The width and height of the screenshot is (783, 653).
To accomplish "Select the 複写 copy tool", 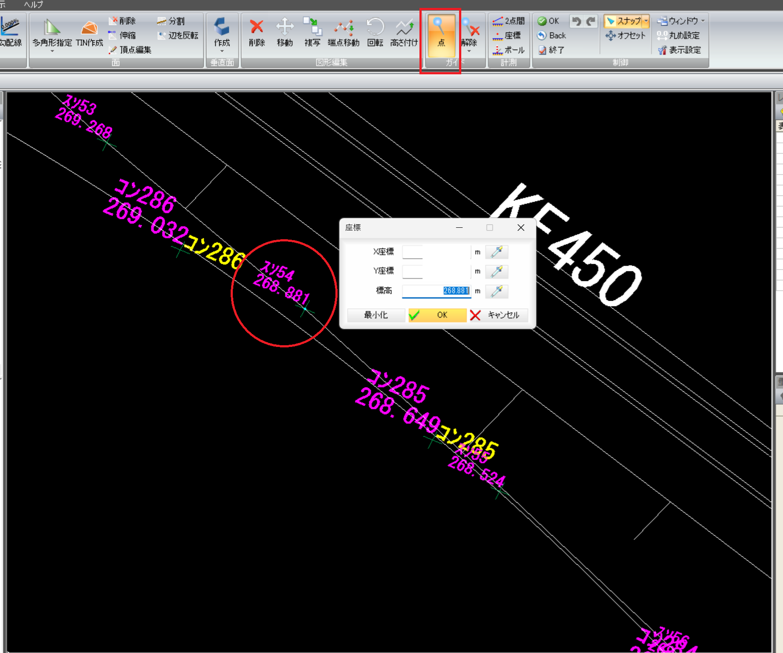I will pyautogui.click(x=312, y=32).
